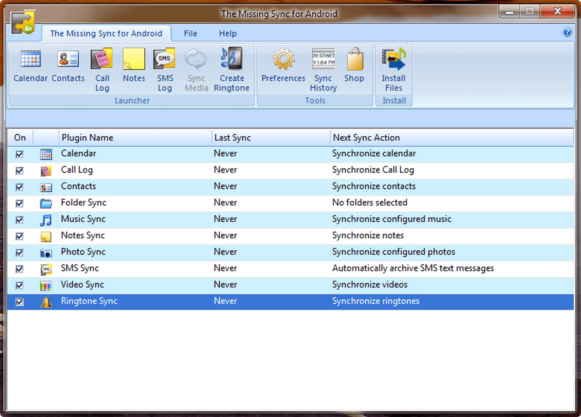Click the Install Files icon
This screenshot has width=581, height=417.
pos(394,59)
